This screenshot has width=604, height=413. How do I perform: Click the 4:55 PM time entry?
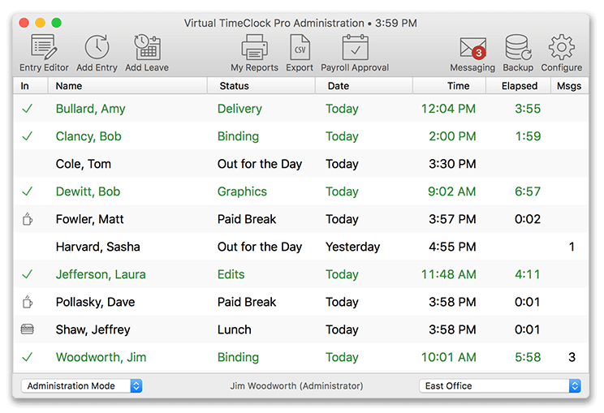click(x=452, y=247)
